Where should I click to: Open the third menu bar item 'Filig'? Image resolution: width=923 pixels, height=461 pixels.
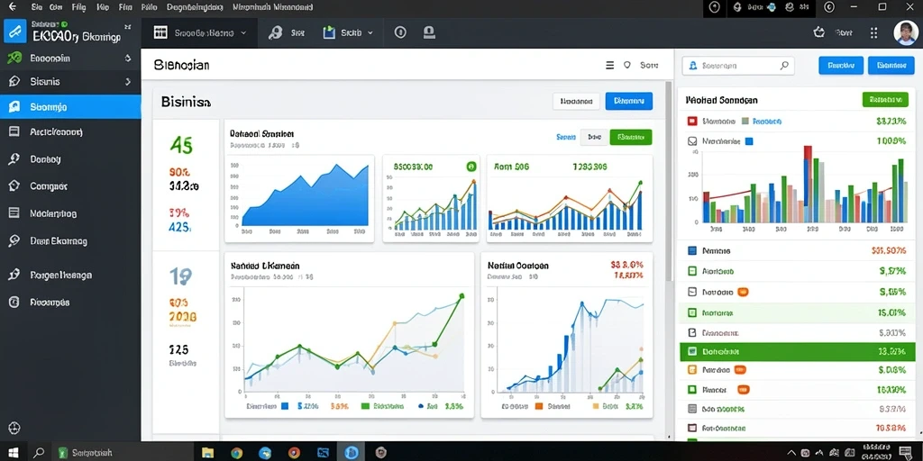79,7
